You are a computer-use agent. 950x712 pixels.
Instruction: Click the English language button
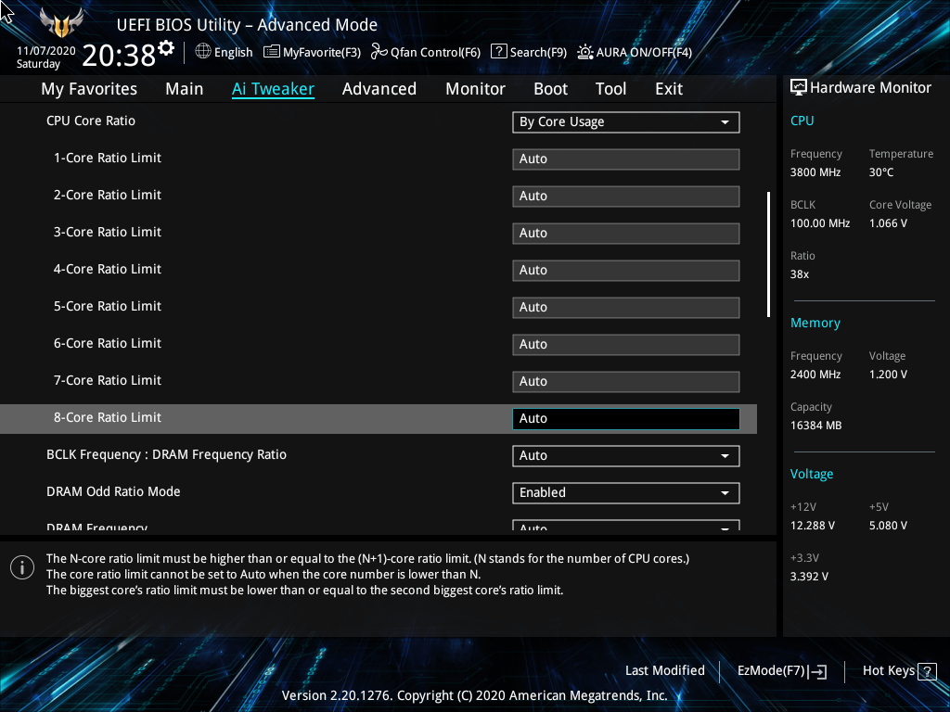233,53
